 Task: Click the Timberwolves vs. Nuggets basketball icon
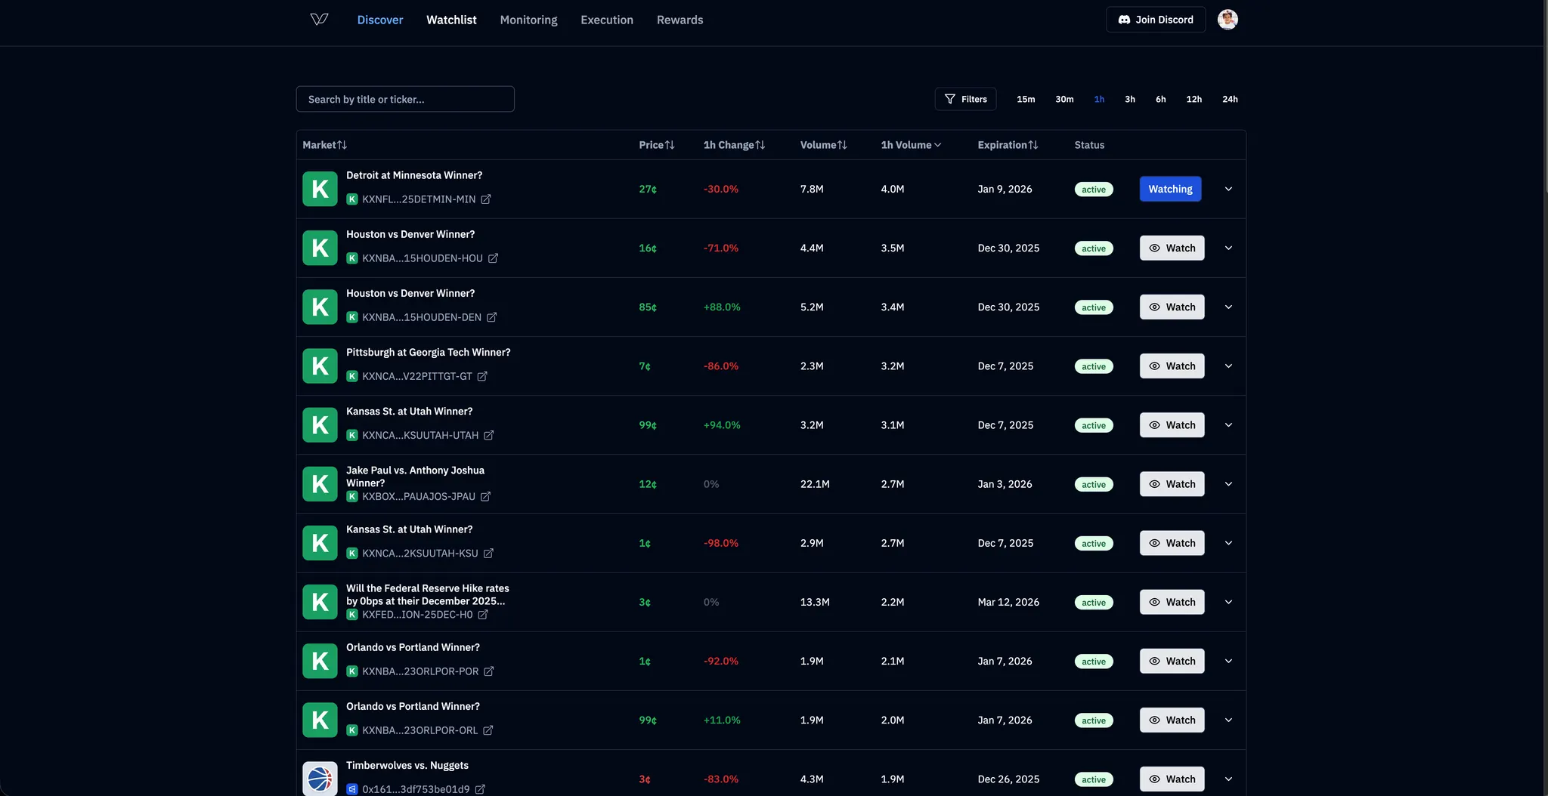tap(320, 779)
